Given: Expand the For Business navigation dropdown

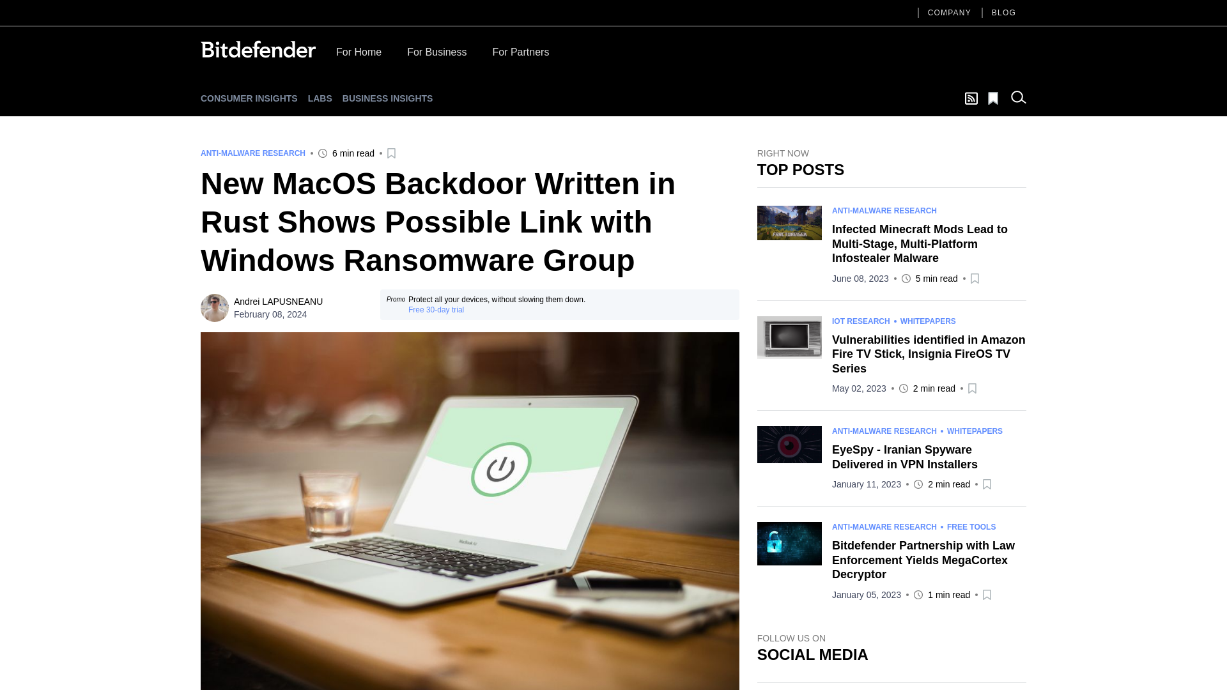Looking at the screenshot, I should pos(436,51).
